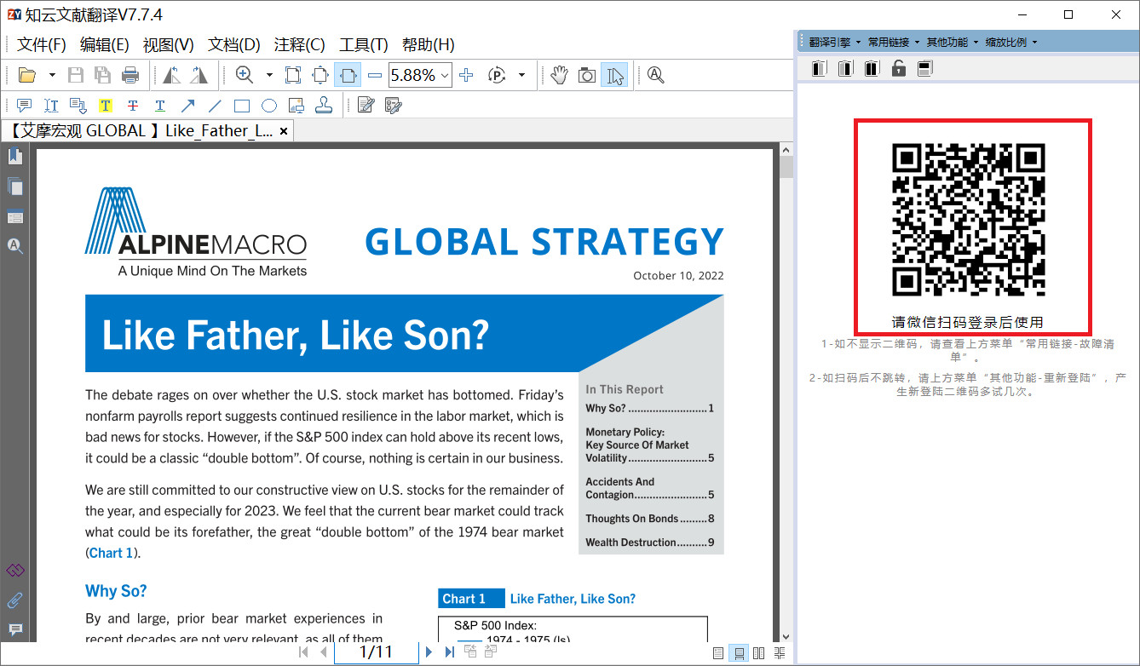Select the Typewriter text tool
The image size is (1140, 666).
(x=51, y=106)
